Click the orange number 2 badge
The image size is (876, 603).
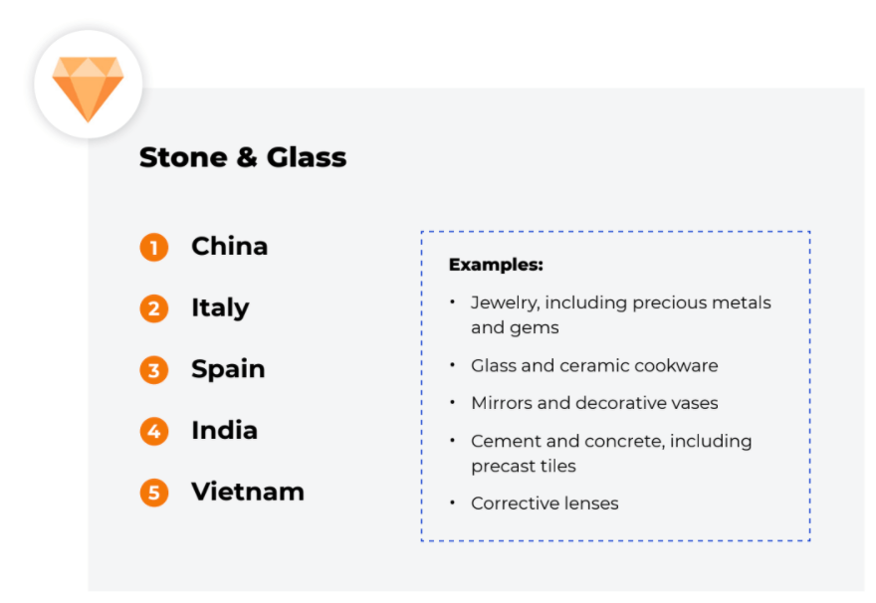coord(154,308)
